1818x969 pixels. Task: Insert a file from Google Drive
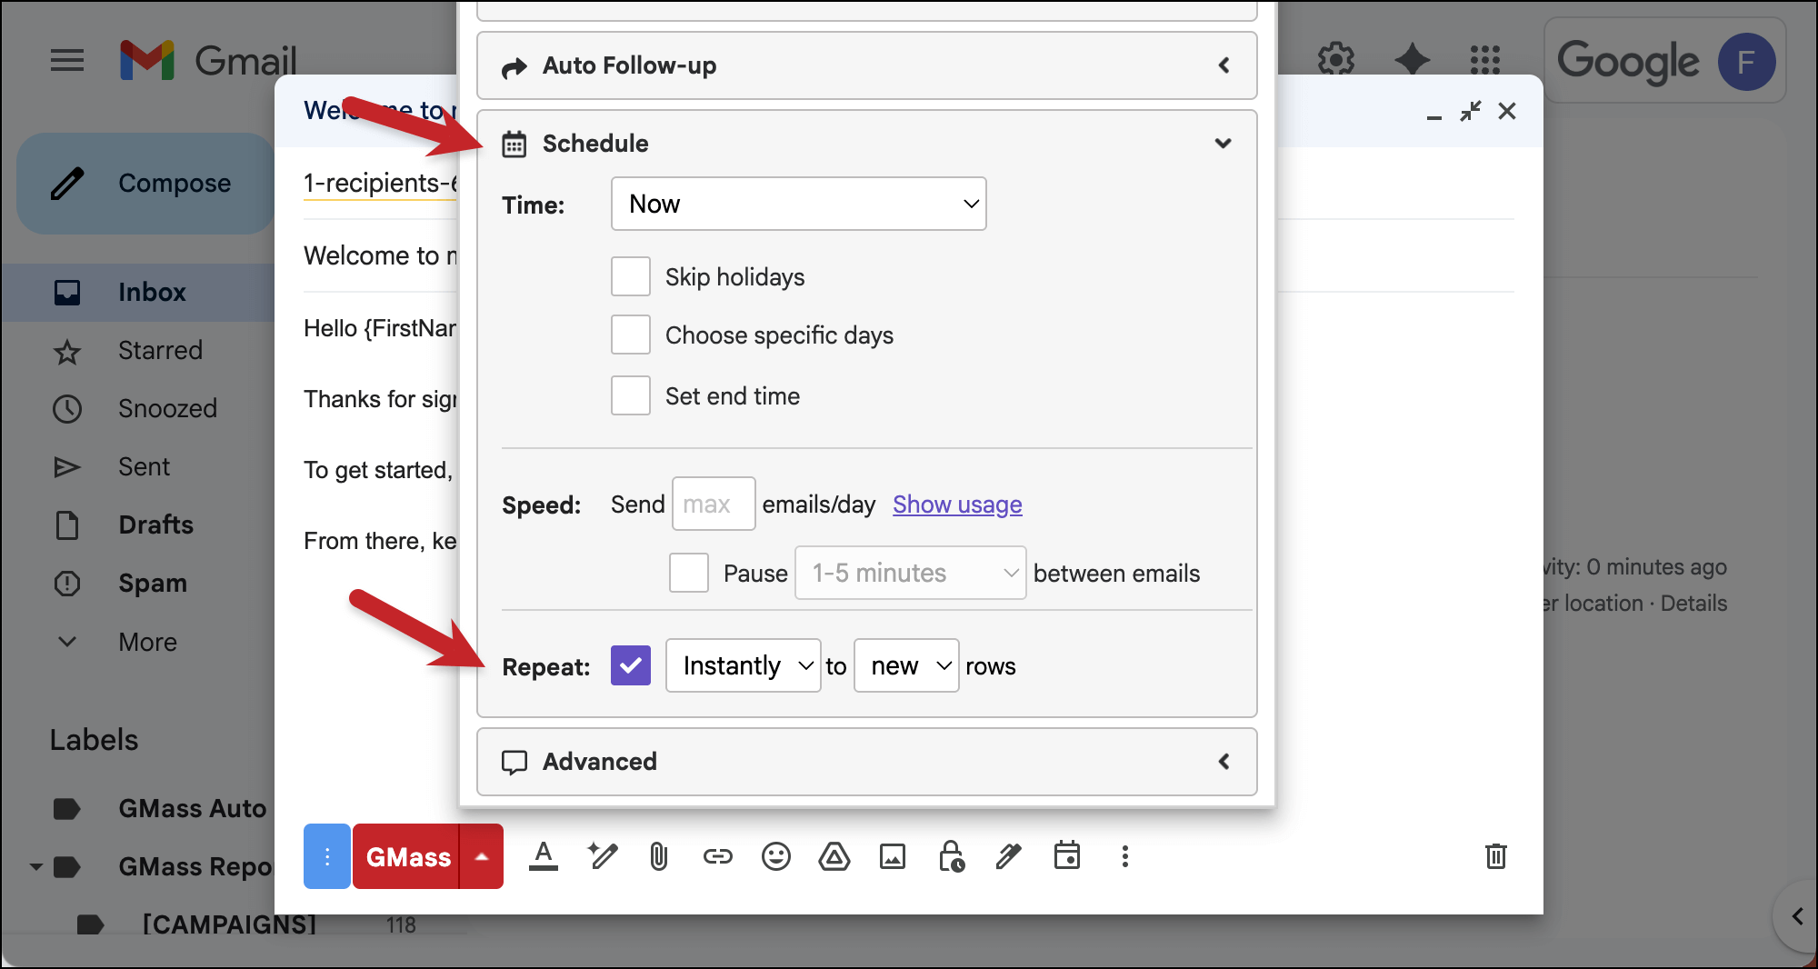[x=834, y=855]
